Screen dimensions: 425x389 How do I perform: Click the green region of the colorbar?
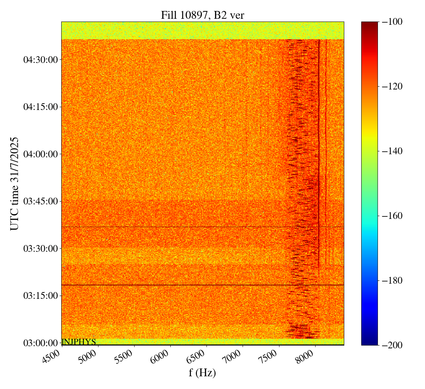(369, 177)
